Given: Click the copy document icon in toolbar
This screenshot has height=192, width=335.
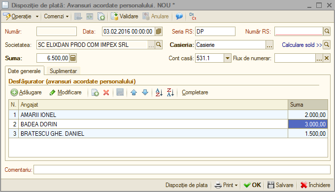Looking at the screenshot, I should [x=101, y=16].
